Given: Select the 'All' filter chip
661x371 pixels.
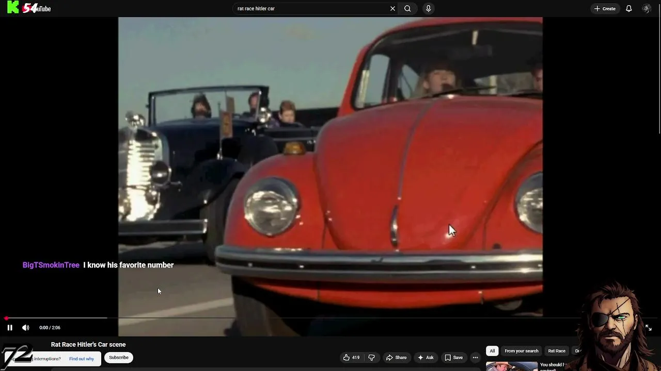Looking at the screenshot, I should click(x=492, y=351).
